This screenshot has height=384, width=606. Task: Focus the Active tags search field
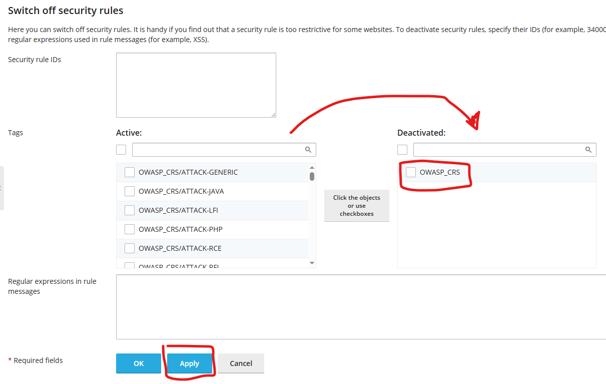tap(224, 150)
